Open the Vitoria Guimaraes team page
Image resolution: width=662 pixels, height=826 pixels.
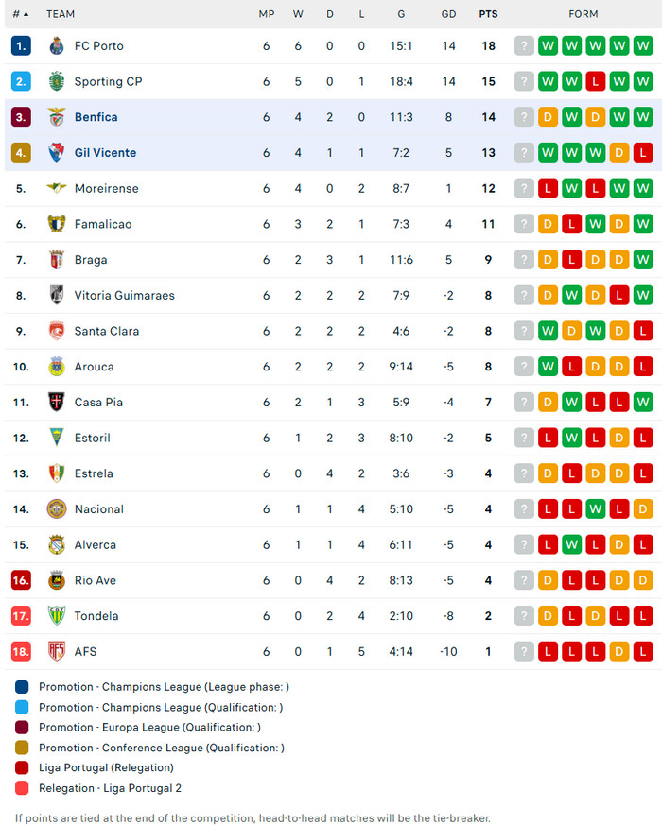(125, 296)
